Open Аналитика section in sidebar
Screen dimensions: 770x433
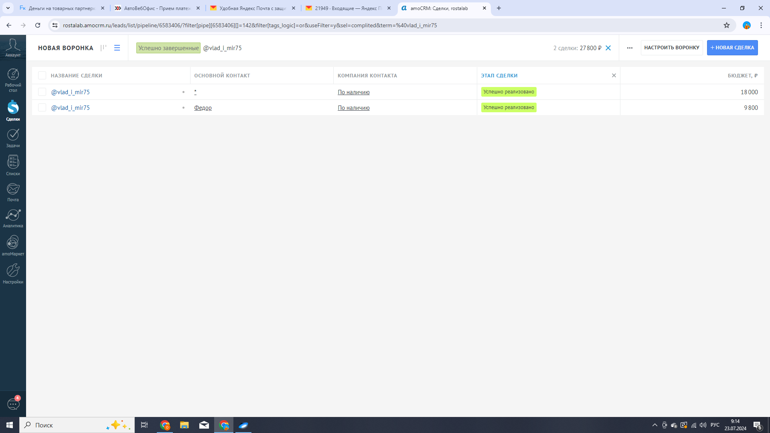pyautogui.click(x=13, y=219)
